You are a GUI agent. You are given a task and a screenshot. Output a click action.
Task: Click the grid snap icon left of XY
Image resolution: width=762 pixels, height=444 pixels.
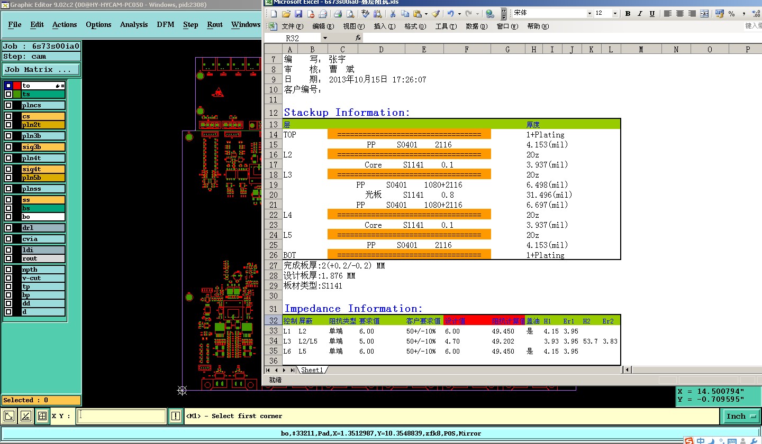coord(42,417)
